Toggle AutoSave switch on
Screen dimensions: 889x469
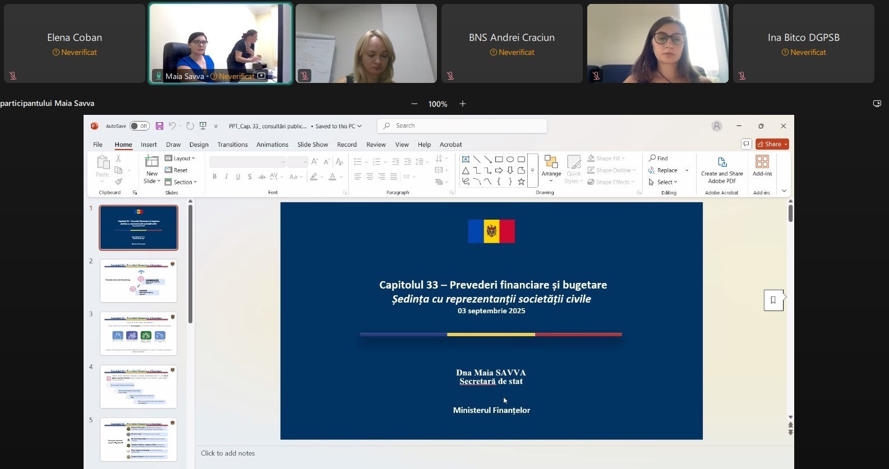tap(139, 126)
